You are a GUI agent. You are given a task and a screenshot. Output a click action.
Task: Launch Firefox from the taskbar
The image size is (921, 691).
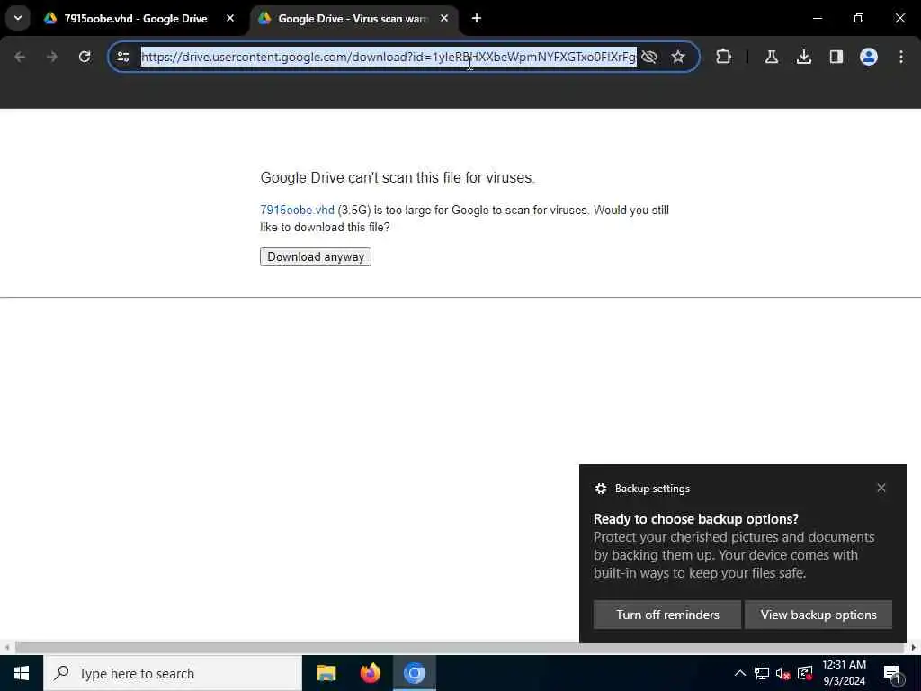[x=370, y=673]
